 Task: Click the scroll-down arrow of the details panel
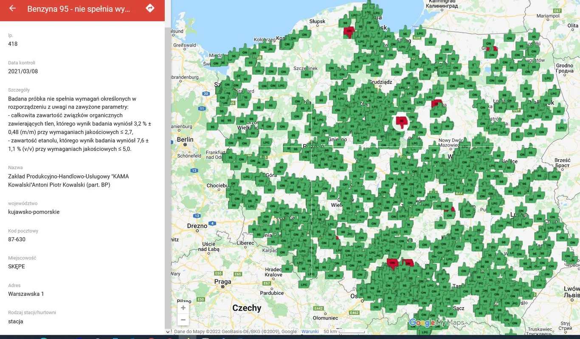[x=168, y=332]
